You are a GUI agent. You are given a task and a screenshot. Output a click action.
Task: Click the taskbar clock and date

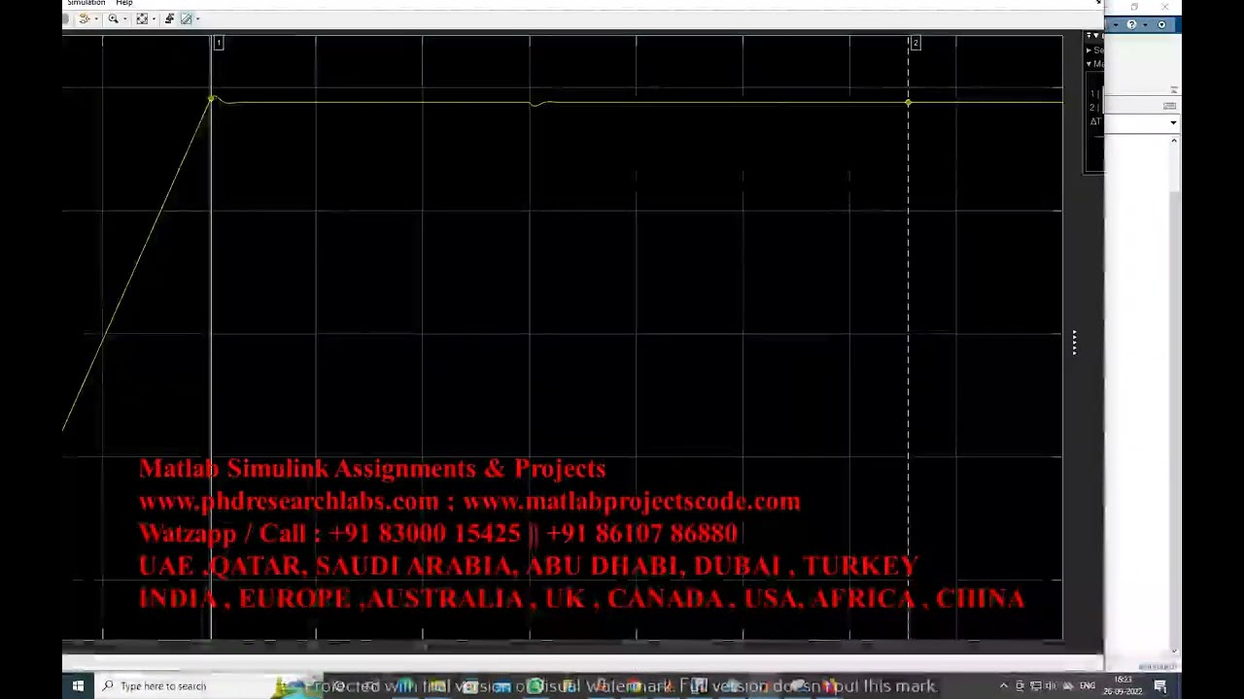pos(1123,685)
